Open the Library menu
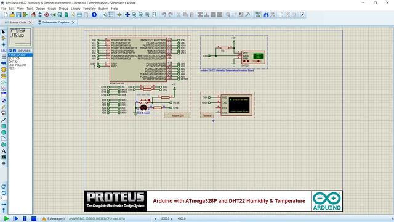Viewport: 394px width, 222px height. 75,9
